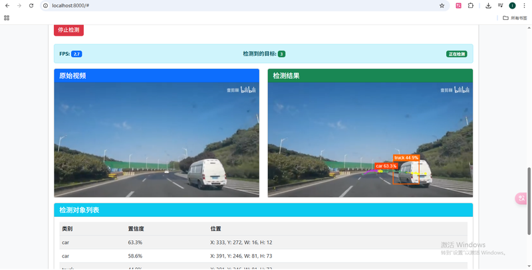Click the car class cell in 58.6% row
532x270 pixels.
click(x=65, y=256)
